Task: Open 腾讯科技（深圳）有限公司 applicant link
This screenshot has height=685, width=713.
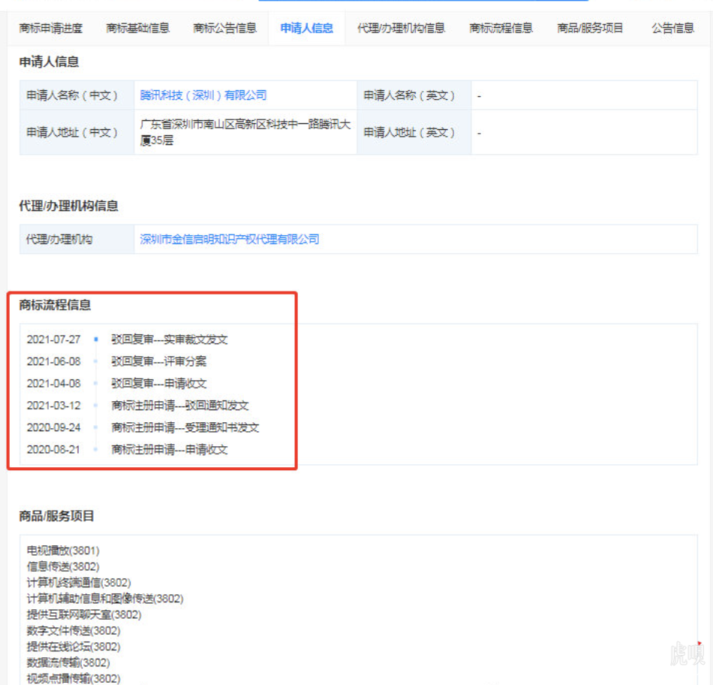Action: [x=203, y=95]
